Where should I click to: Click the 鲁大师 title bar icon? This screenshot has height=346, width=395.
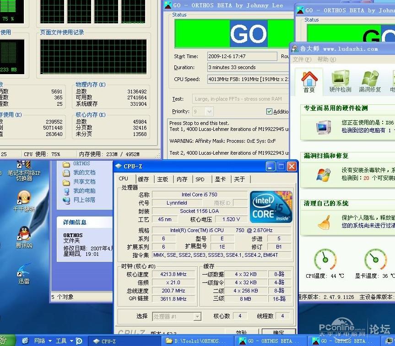point(294,49)
